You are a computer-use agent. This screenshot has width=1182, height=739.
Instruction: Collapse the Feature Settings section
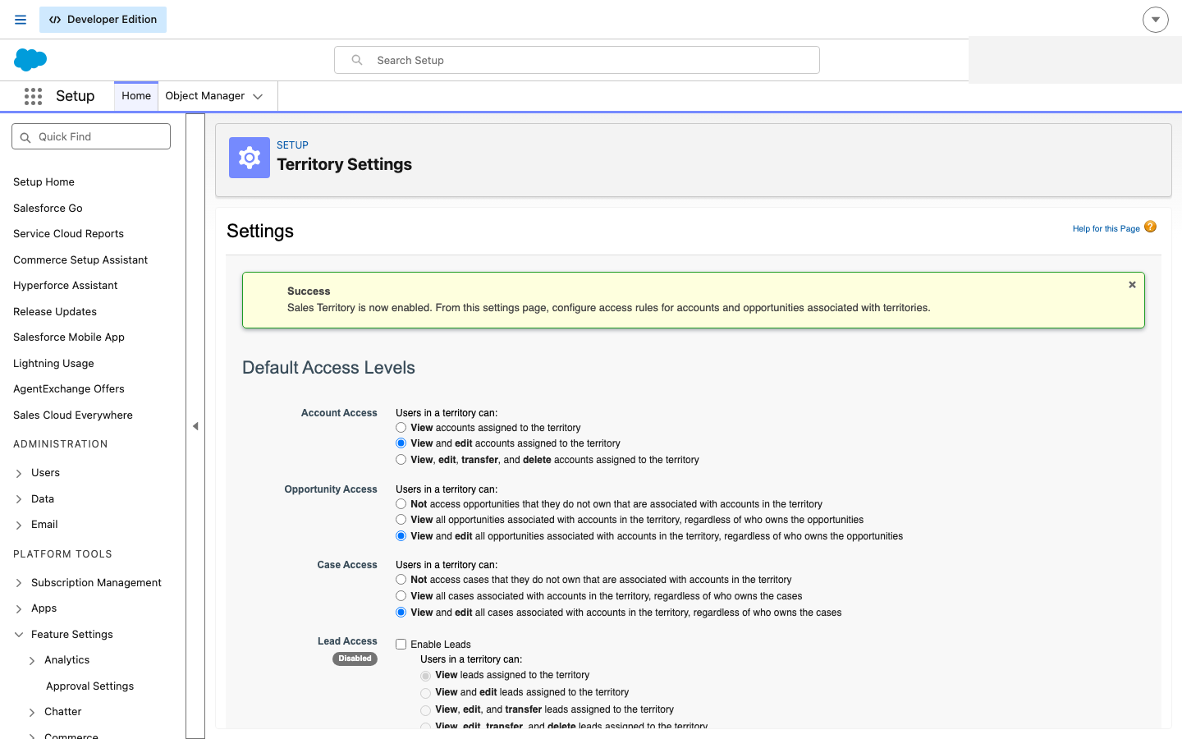coord(19,635)
